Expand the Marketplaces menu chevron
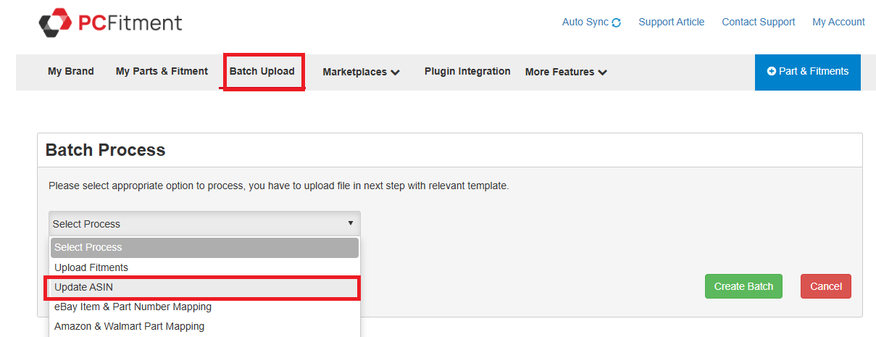This screenshot has height=337, width=876. (395, 72)
